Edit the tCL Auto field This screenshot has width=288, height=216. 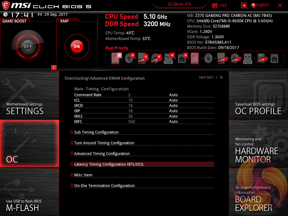tap(173, 100)
